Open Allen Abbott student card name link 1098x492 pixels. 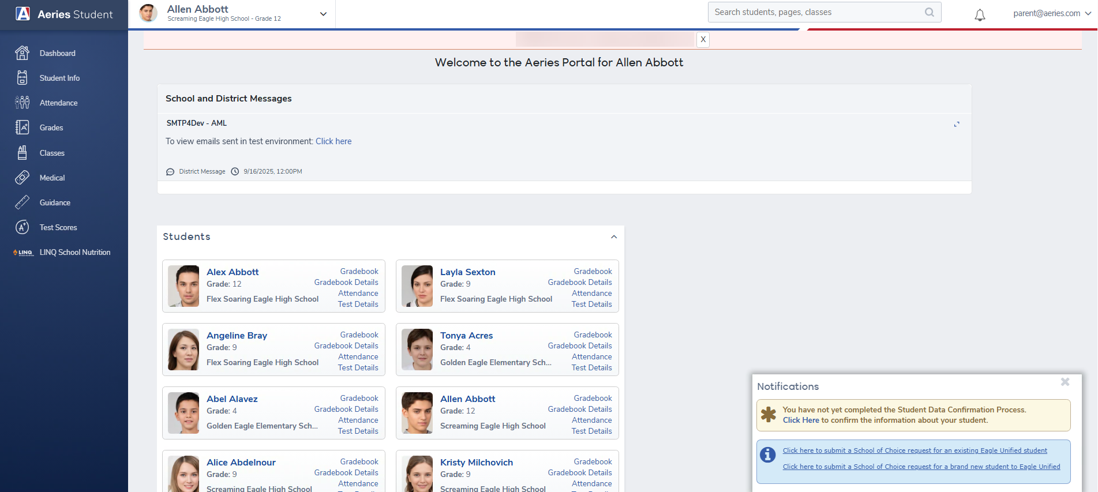pos(467,399)
